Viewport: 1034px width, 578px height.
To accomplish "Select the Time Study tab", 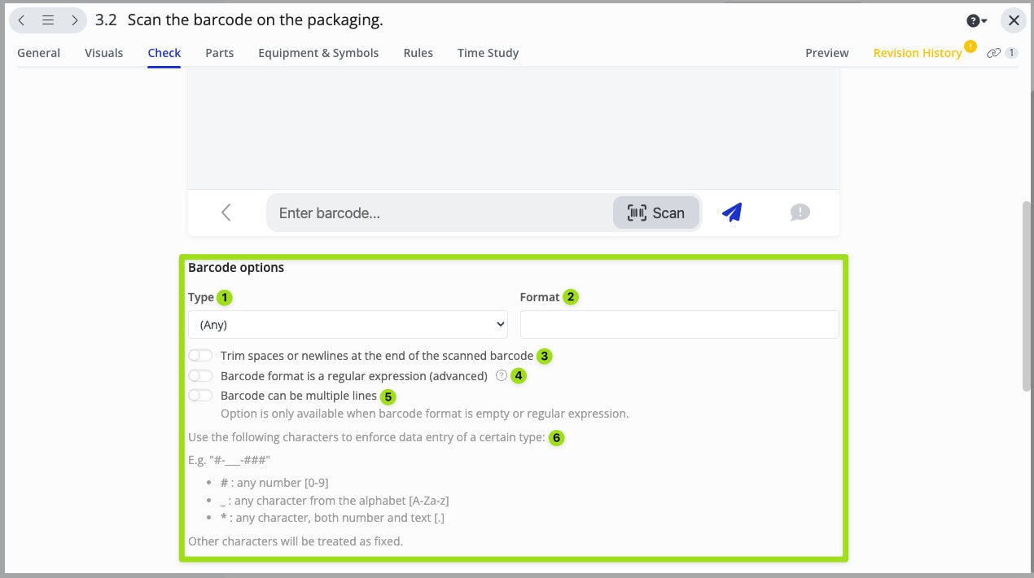I will 487,52.
